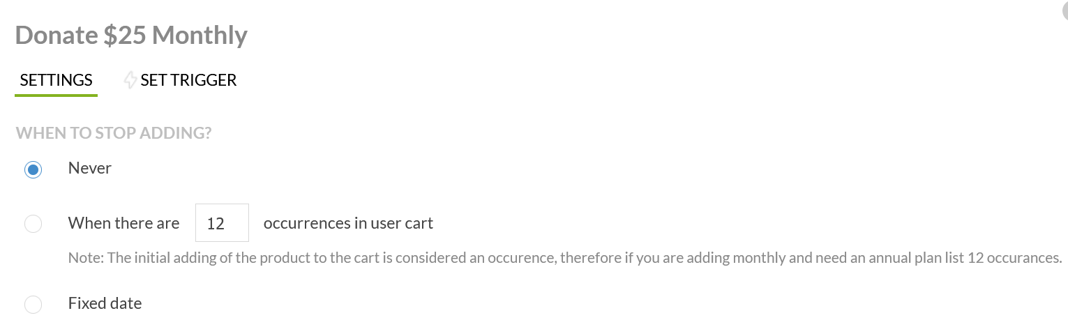Switch to the SETTINGS tab
Screen dimensions: 1068x320
[56, 80]
